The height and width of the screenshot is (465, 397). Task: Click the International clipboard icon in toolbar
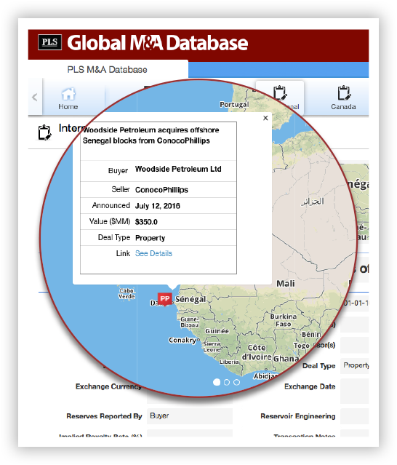[x=280, y=93]
